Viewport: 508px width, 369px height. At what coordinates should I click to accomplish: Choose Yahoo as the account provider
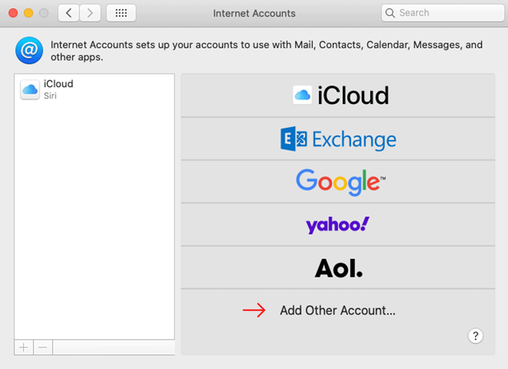click(338, 225)
